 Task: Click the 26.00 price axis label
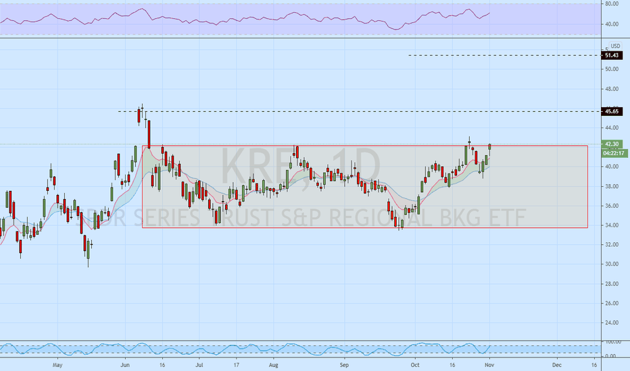tap(612, 304)
